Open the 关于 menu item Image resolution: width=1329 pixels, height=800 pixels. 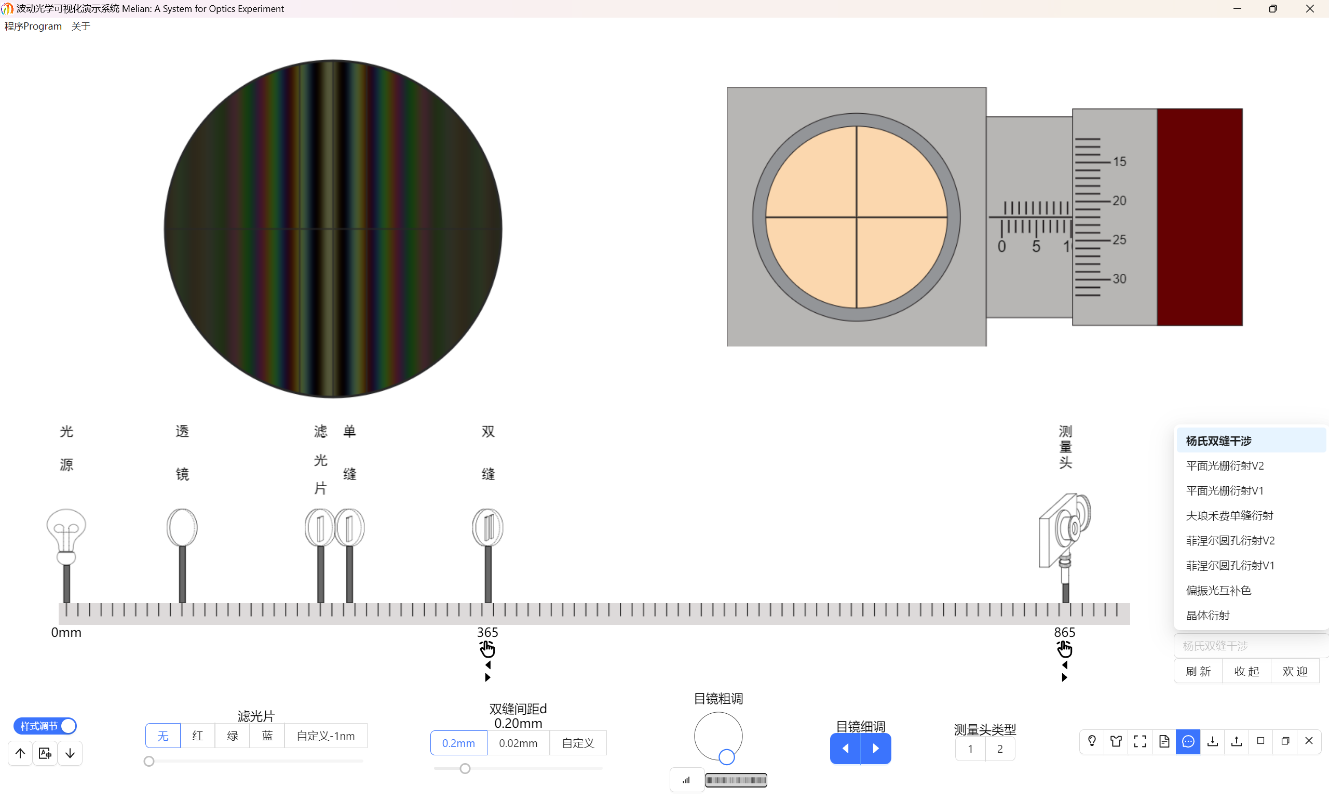pyautogui.click(x=81, y=26)
